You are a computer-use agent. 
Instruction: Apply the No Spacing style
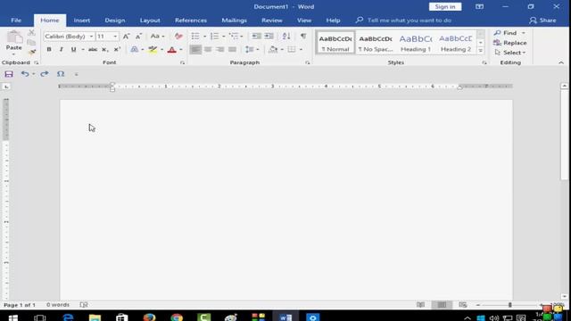pyautogui.click(x=376, y=43)
